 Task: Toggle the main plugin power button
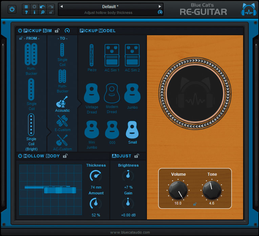point(12,9)
